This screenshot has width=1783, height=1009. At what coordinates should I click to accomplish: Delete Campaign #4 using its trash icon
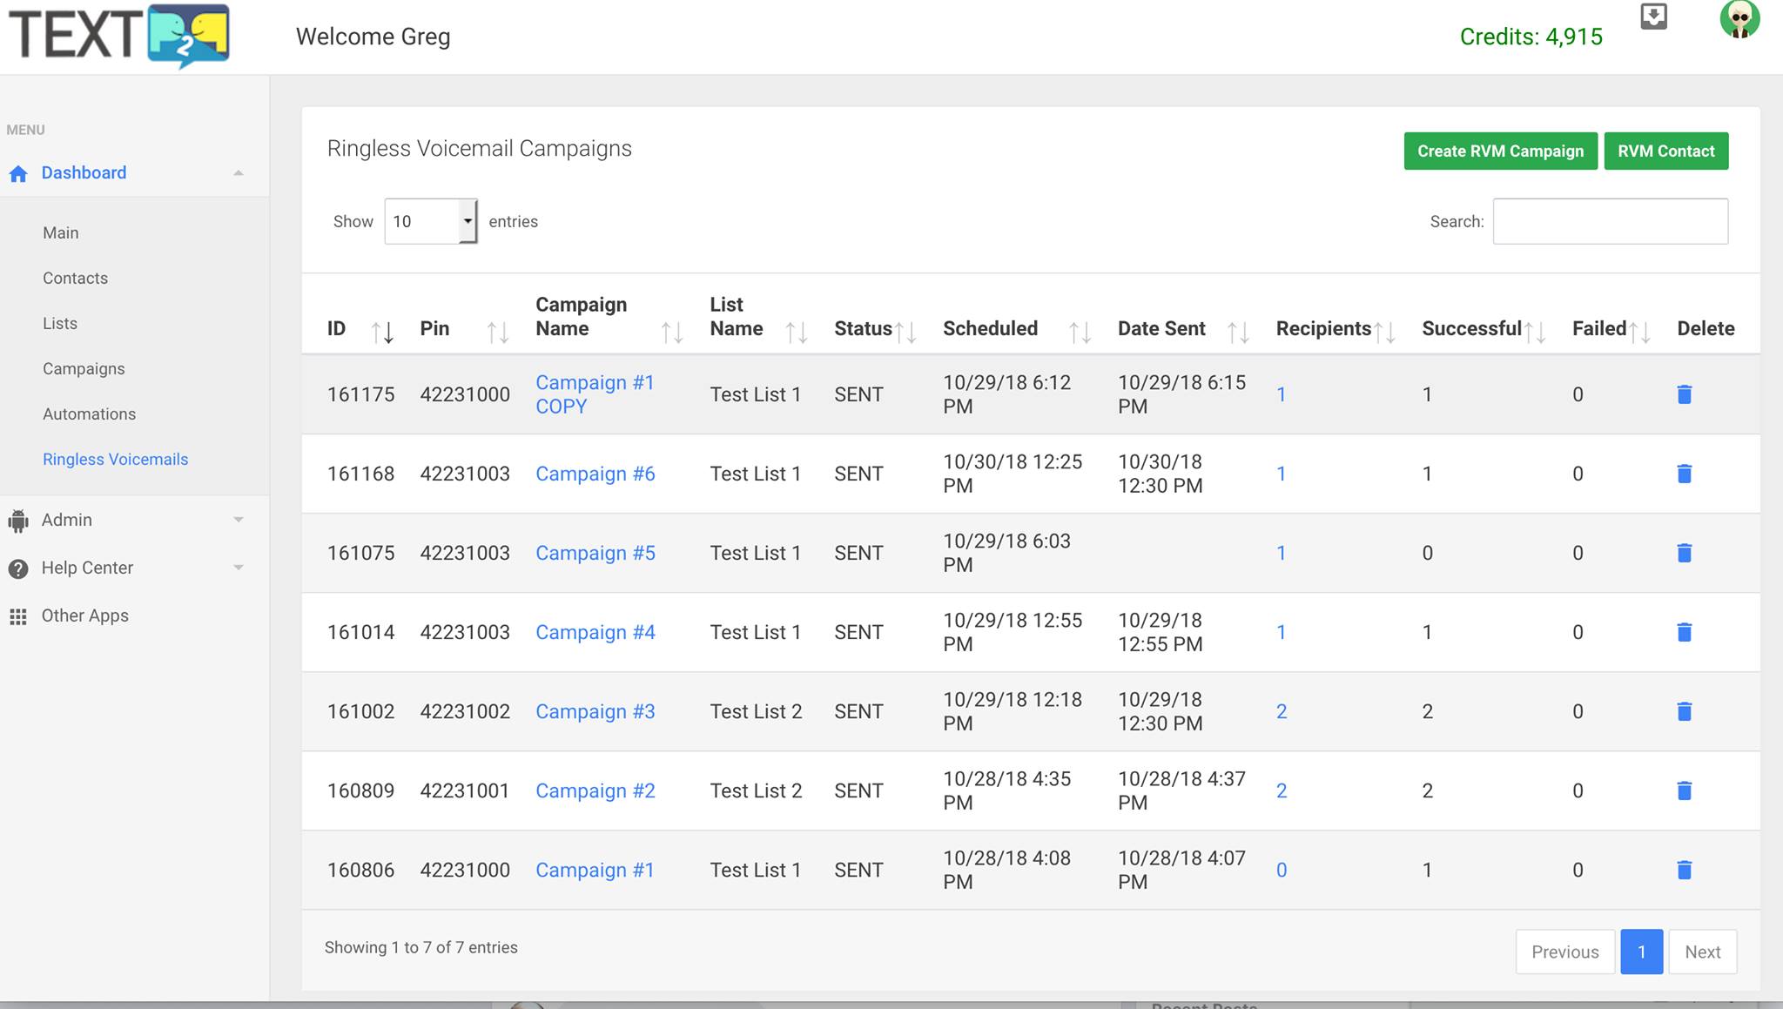1684,632
